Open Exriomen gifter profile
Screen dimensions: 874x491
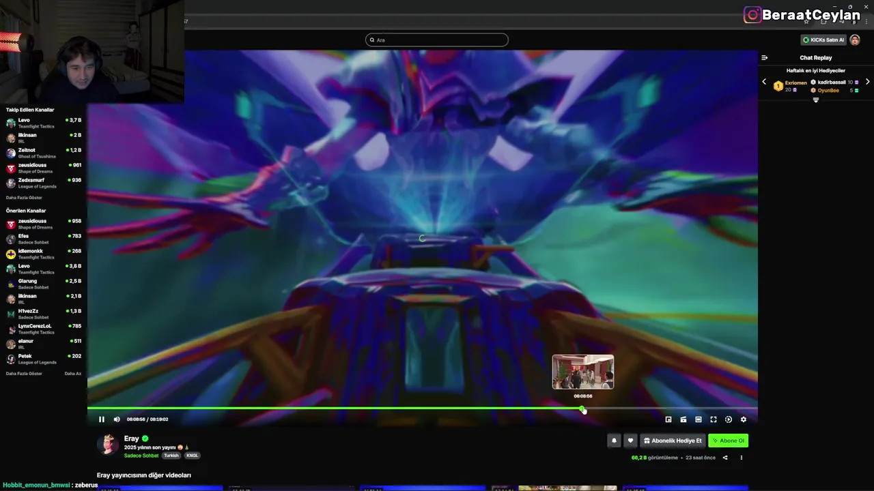795,83
